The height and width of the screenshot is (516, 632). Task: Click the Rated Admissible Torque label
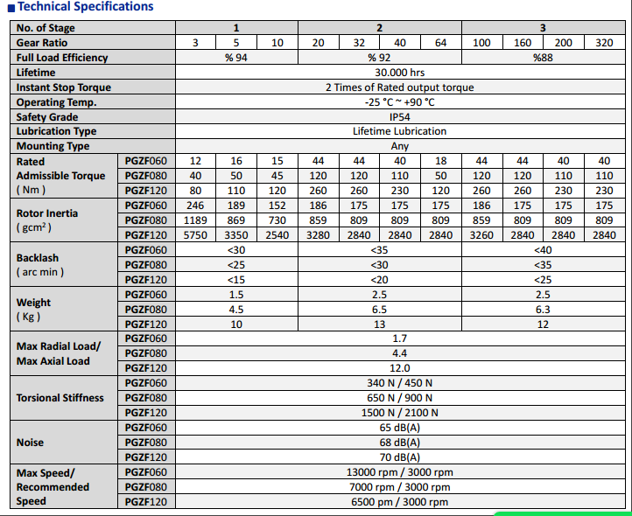pyautogui.click(x=60, y=176)
